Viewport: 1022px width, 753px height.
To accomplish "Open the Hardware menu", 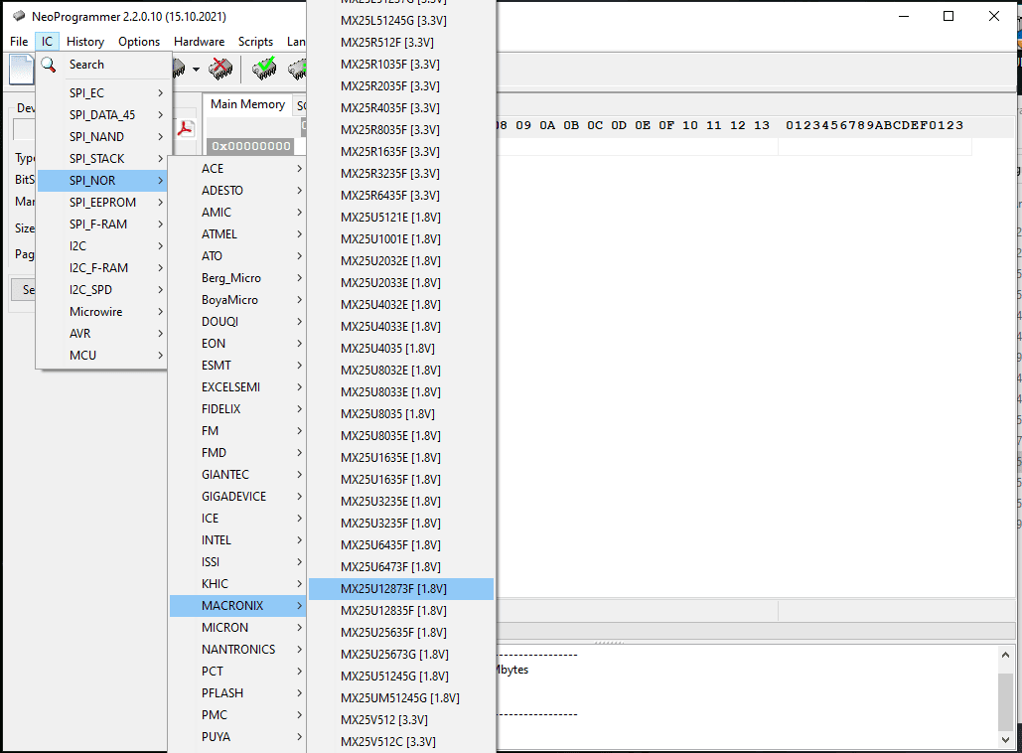I will (x=199, y=41).
